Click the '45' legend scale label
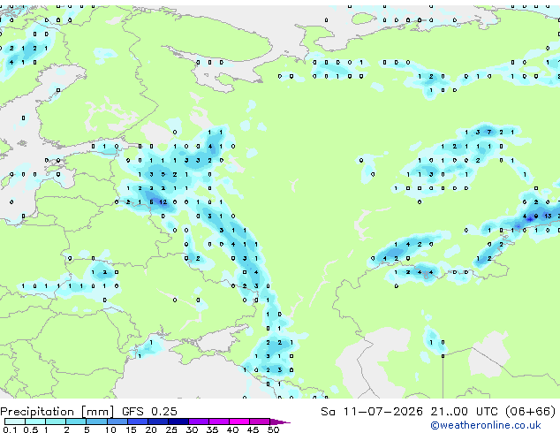This screenshot has width=560, height=433. [x=254, y=429]
